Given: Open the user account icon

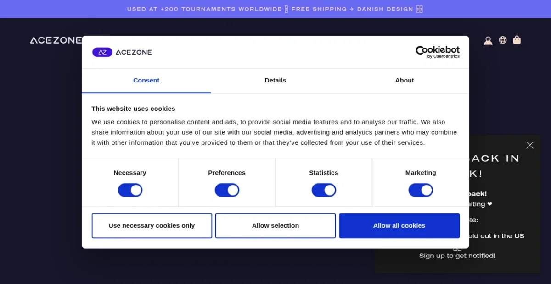Looking at the screenshot, I should (x=488, y=40).
